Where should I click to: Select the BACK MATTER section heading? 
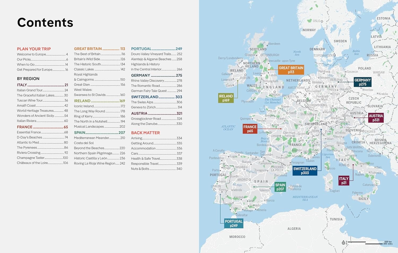pos(145,133)
